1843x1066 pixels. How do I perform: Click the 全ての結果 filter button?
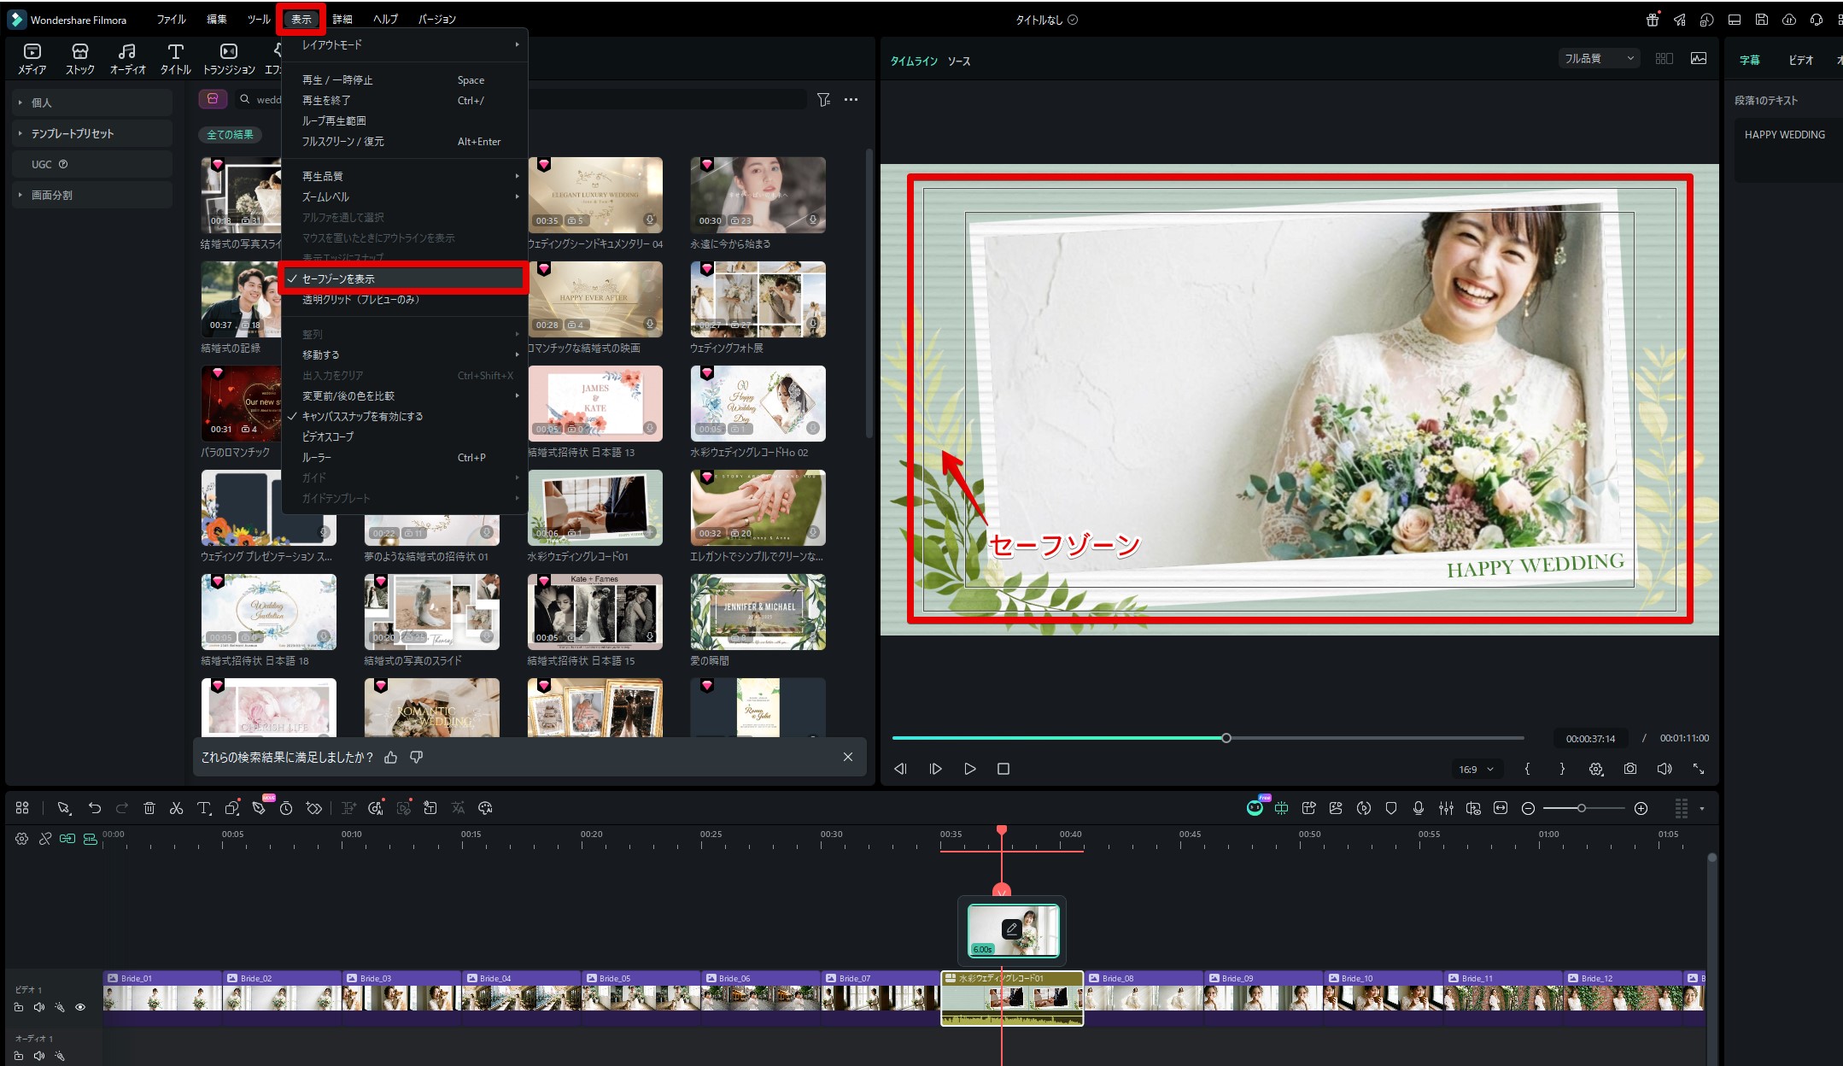click(231, 135)
